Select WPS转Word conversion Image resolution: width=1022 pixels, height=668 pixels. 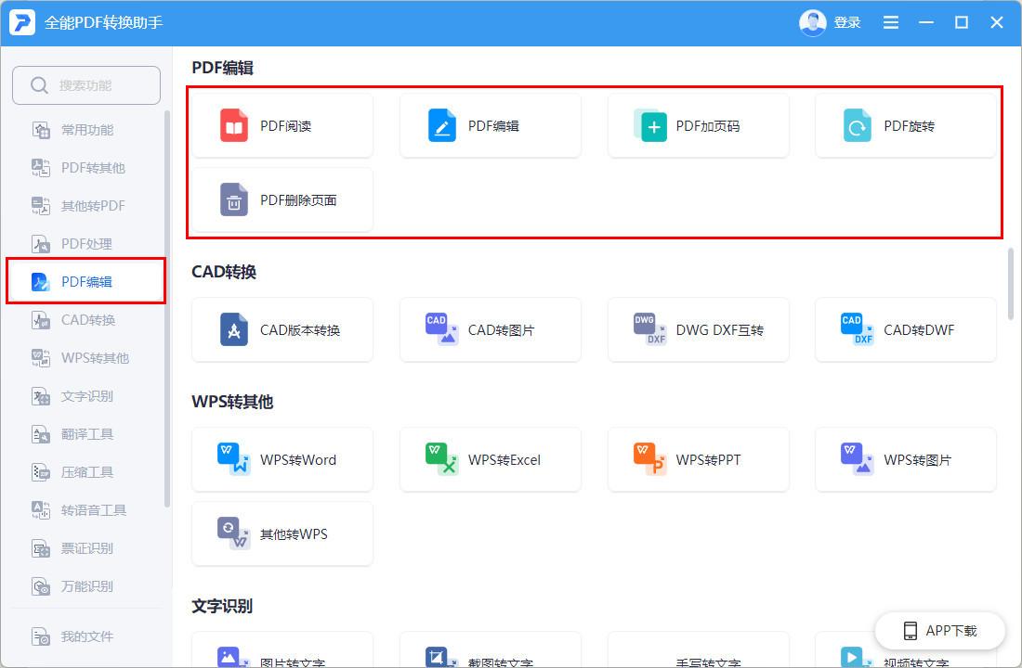[x=282, y=459]
